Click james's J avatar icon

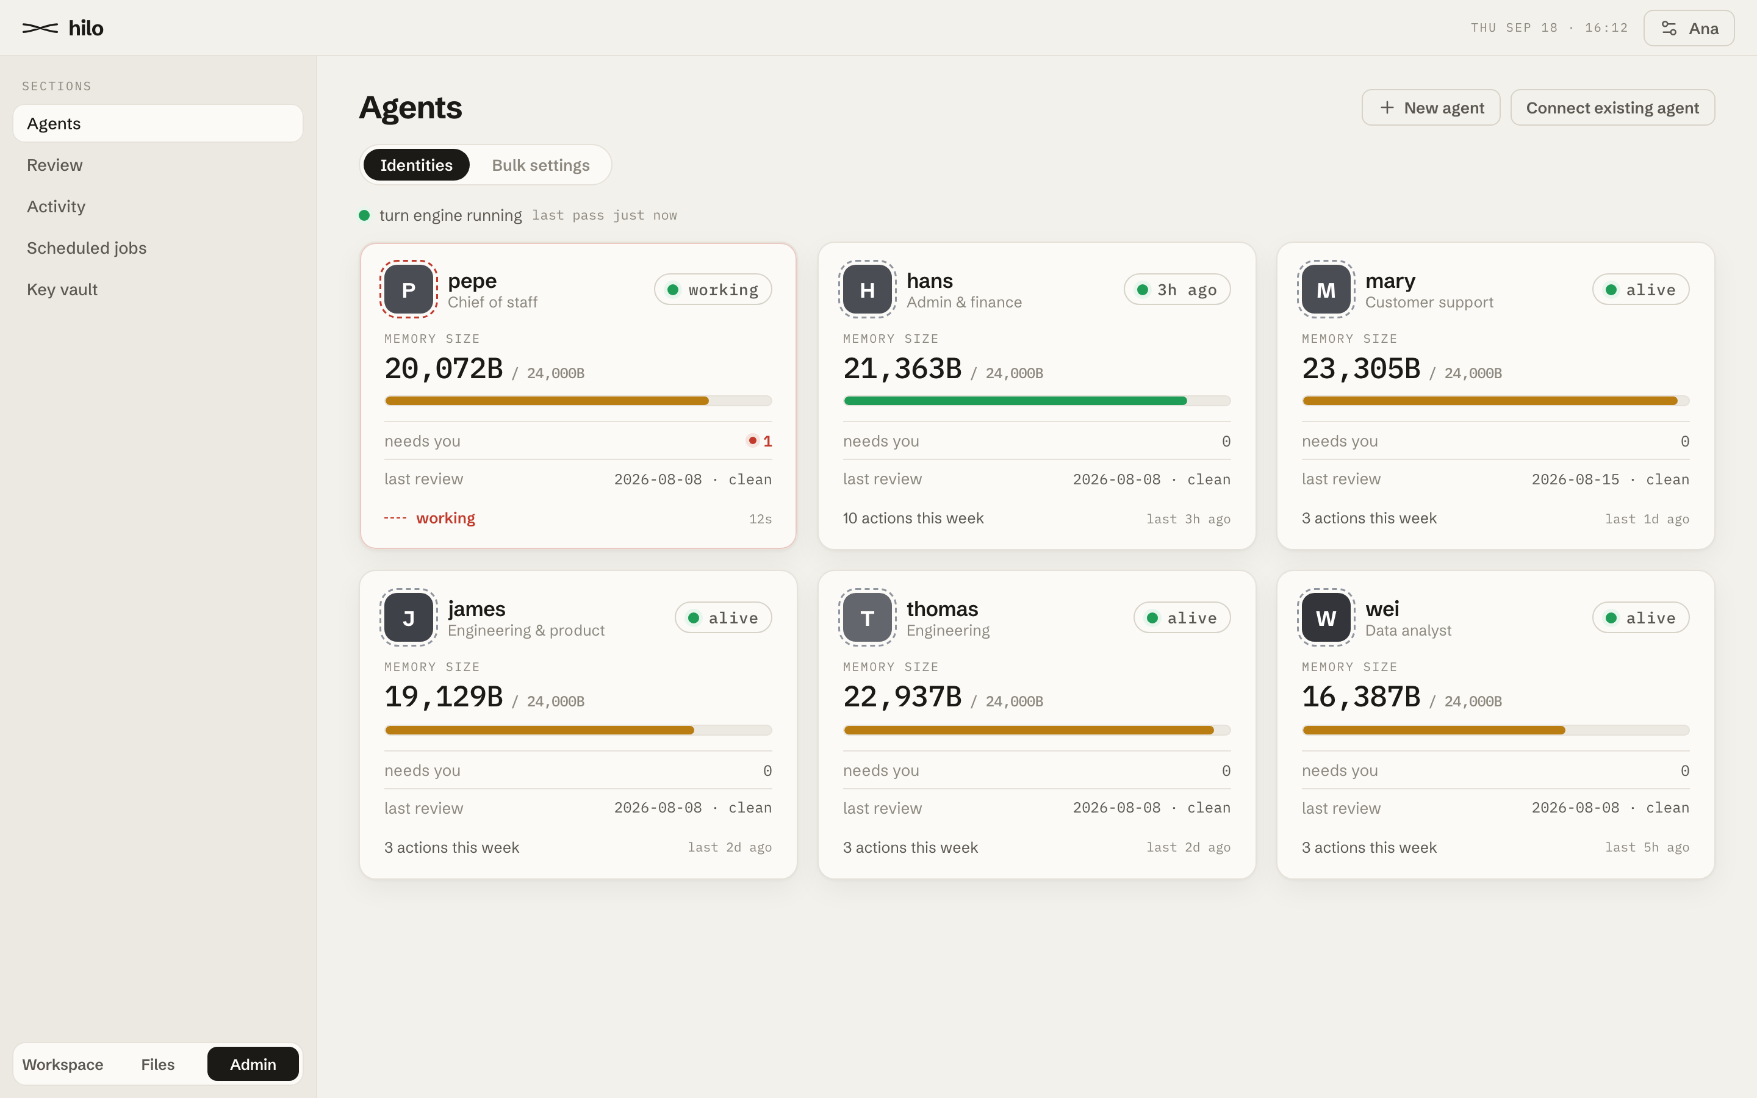[408, 617]
